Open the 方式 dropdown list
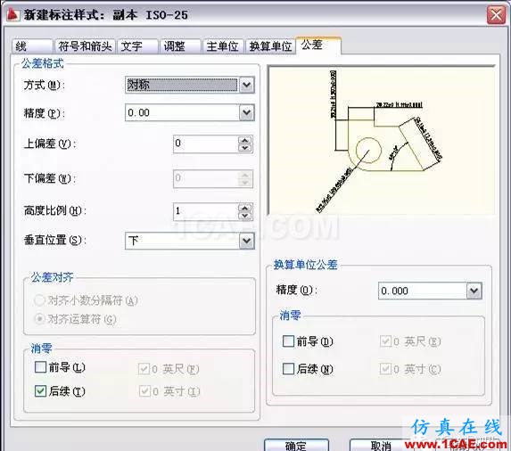 tap(247, 85)
